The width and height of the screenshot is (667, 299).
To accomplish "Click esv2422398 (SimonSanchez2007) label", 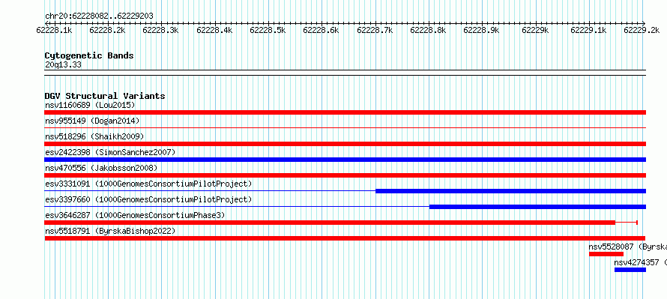I will (x=109, y=152).
